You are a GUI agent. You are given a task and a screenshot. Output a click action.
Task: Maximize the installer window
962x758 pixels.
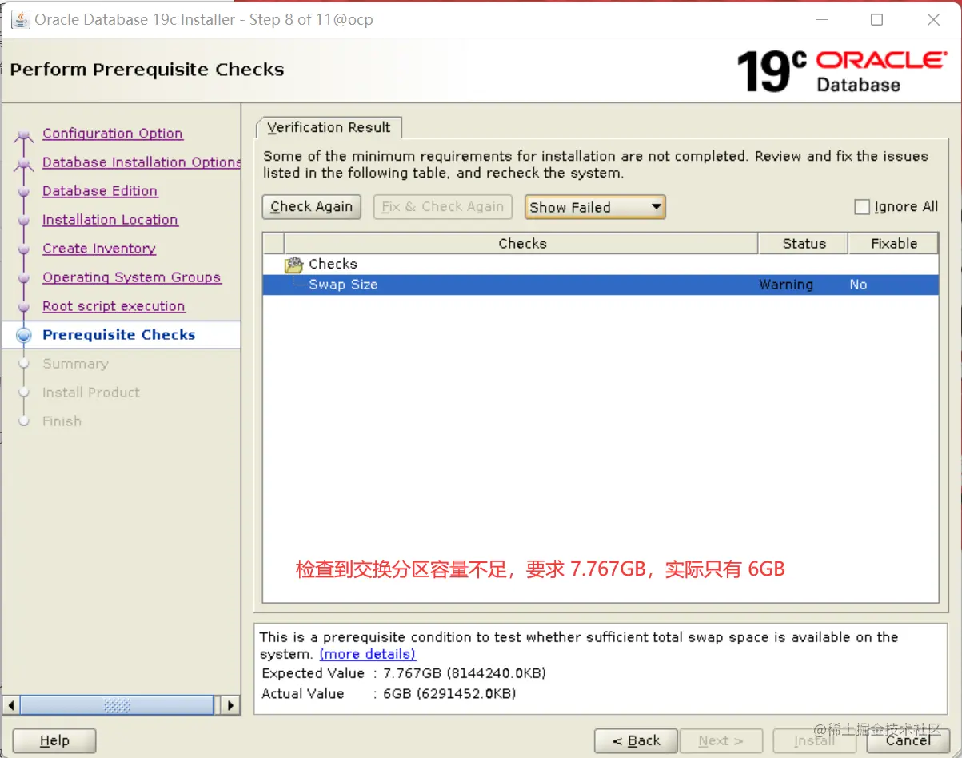tap(876, 20)
